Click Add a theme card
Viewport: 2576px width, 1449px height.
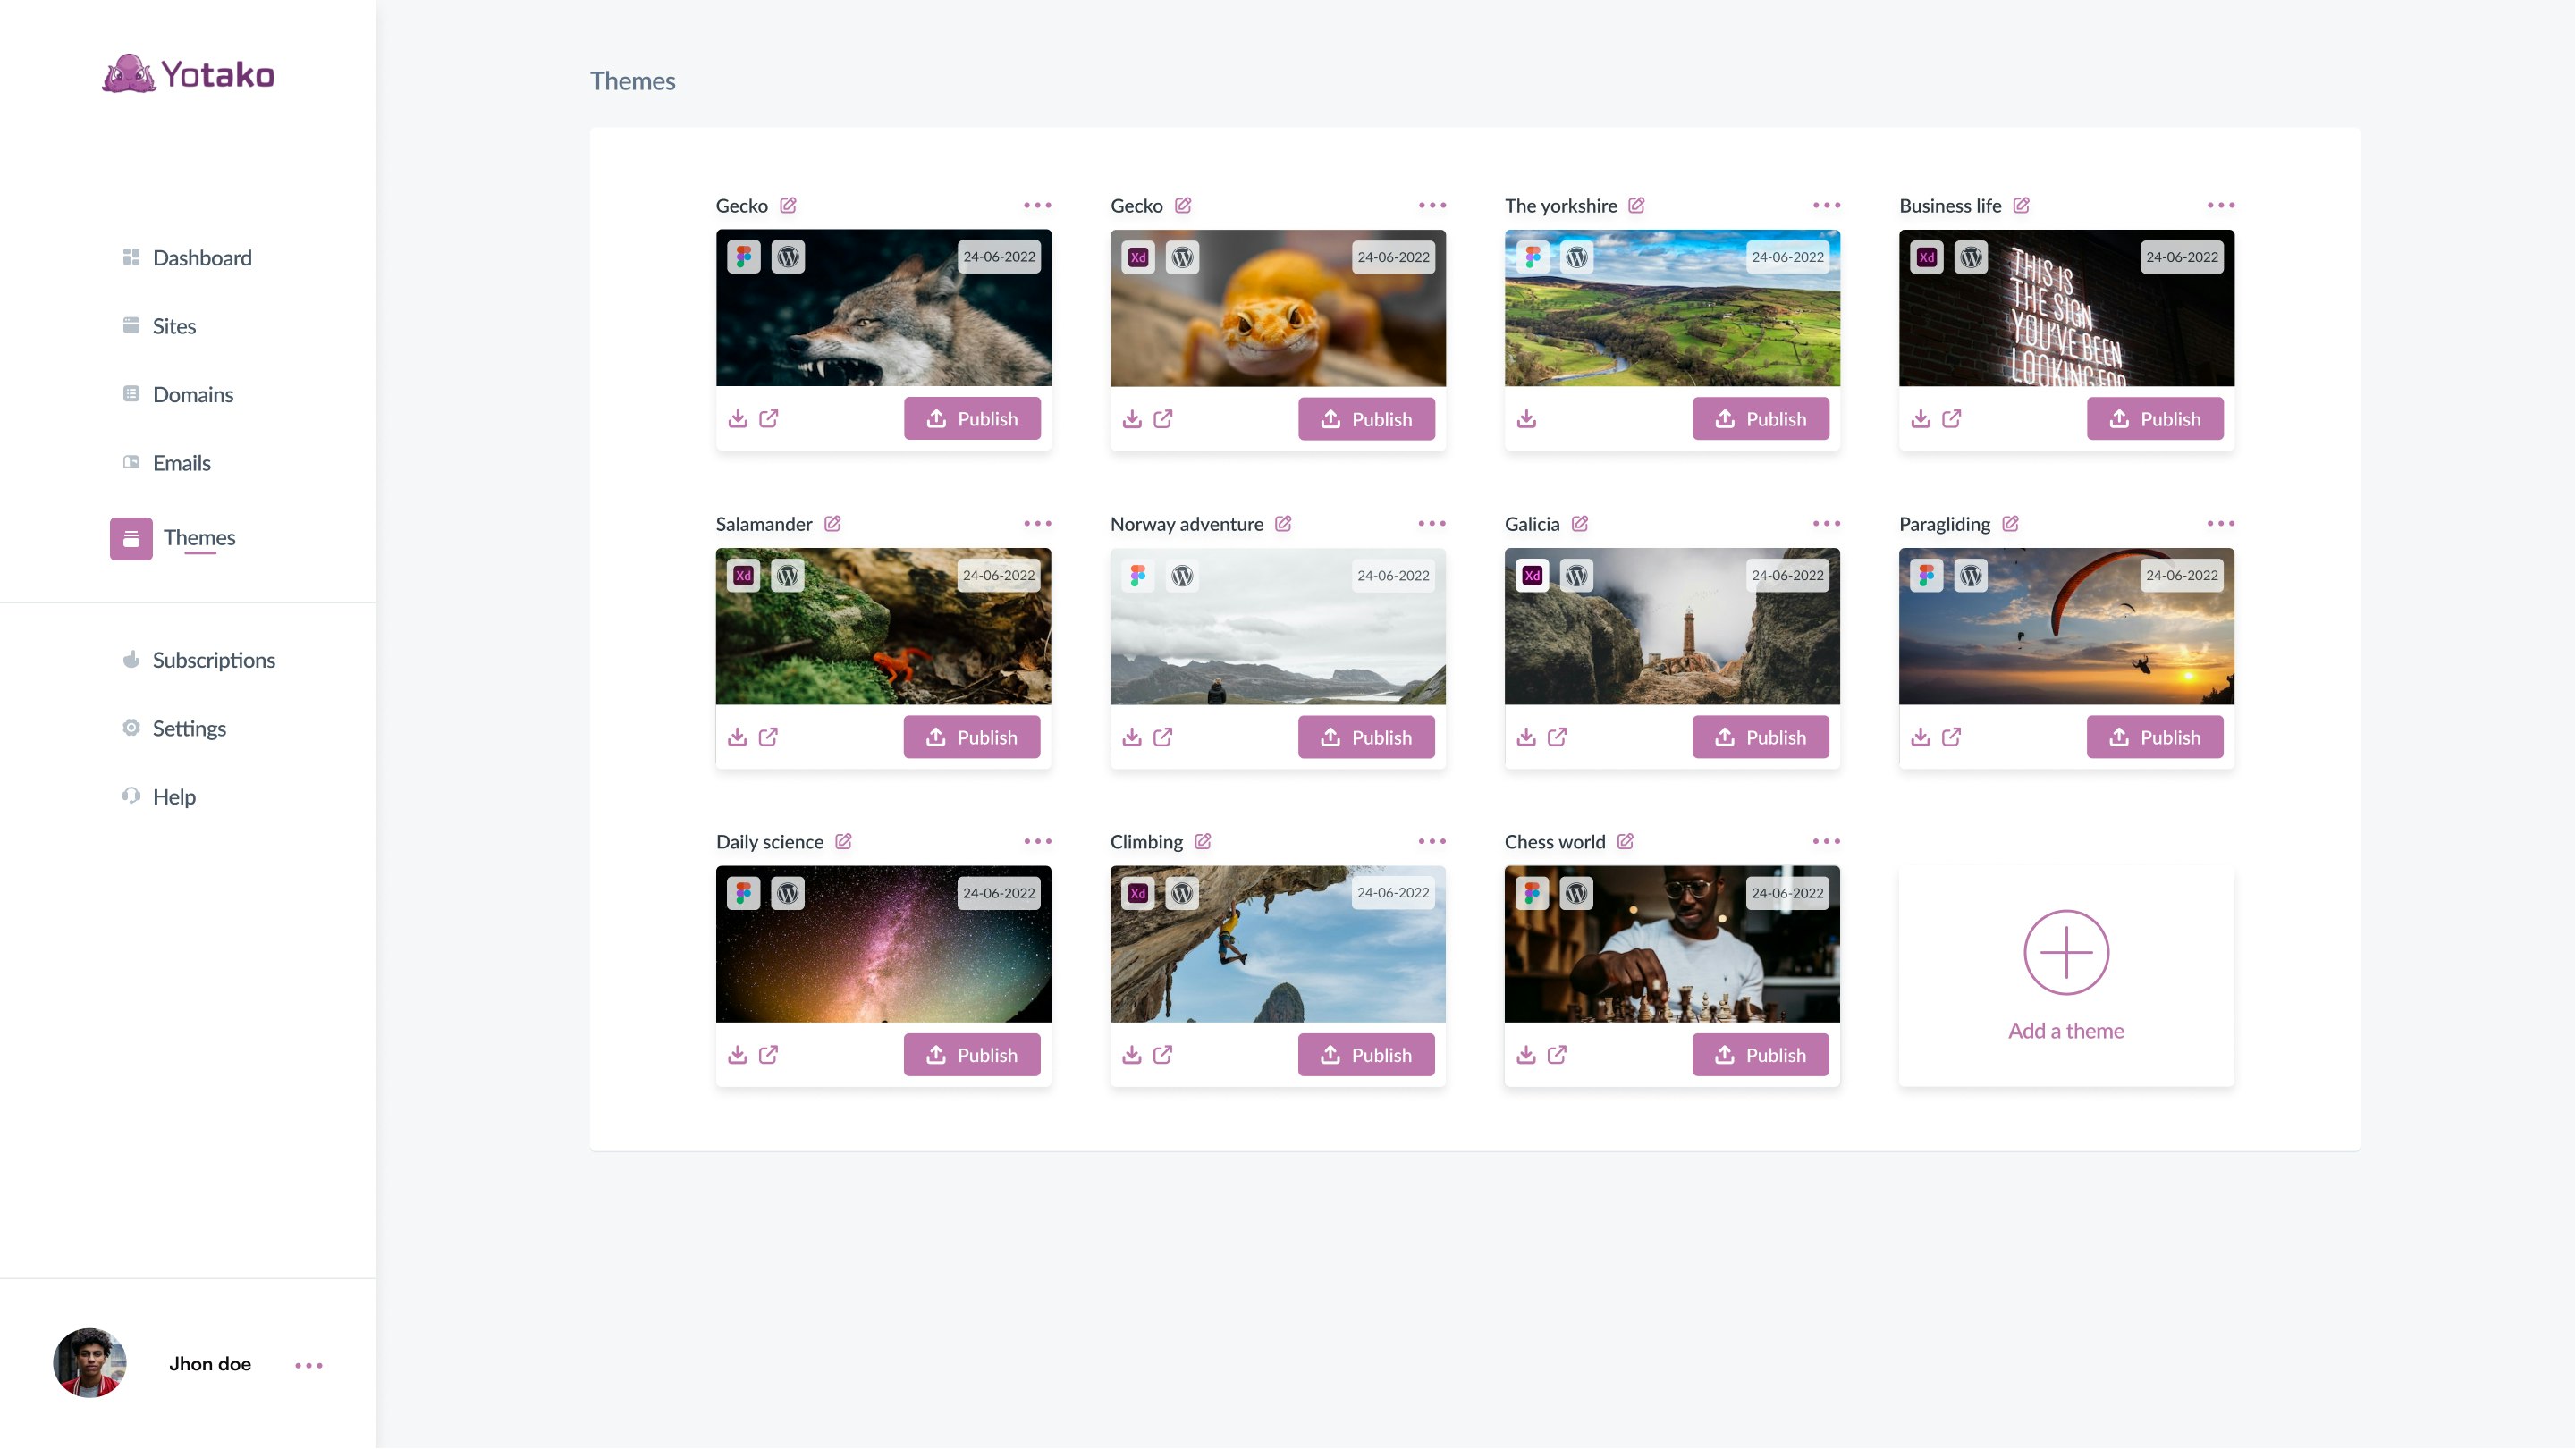[2066, 976]
